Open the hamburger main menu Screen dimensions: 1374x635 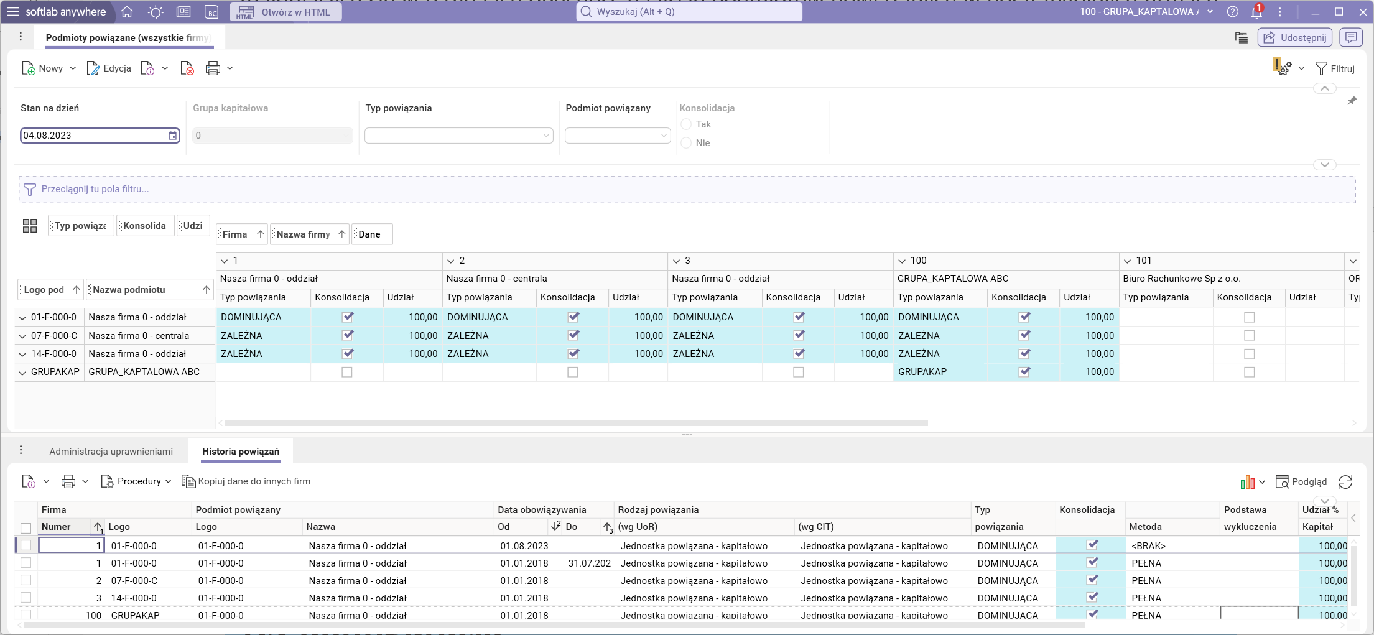coord(12,12)
